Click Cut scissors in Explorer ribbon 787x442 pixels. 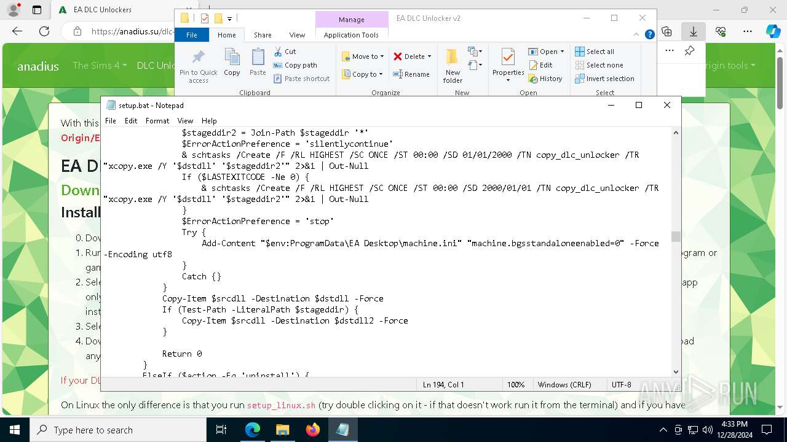point(285,52)
